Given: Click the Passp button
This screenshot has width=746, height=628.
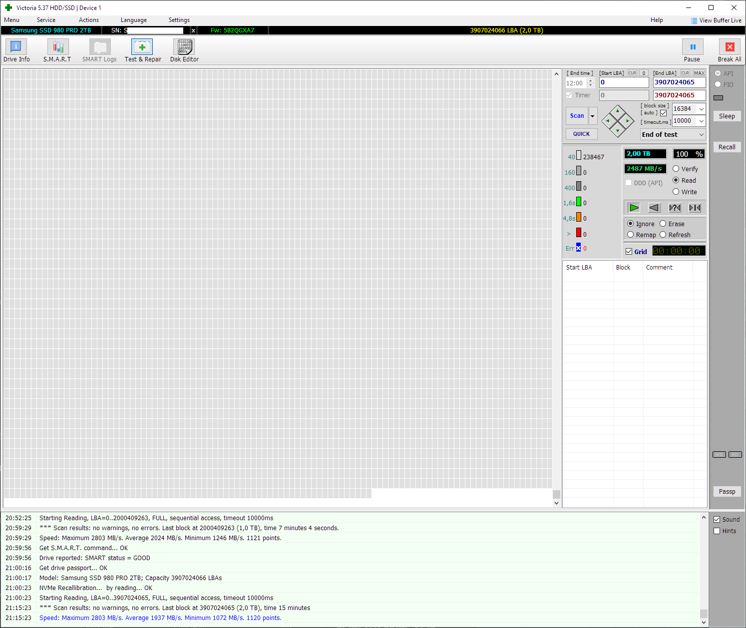Looking at the screenshot, I should [727, 491].
